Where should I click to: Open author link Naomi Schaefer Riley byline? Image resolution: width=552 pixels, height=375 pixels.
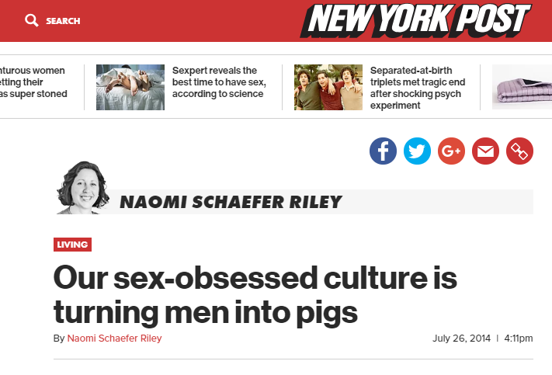[x=114, y=339]
